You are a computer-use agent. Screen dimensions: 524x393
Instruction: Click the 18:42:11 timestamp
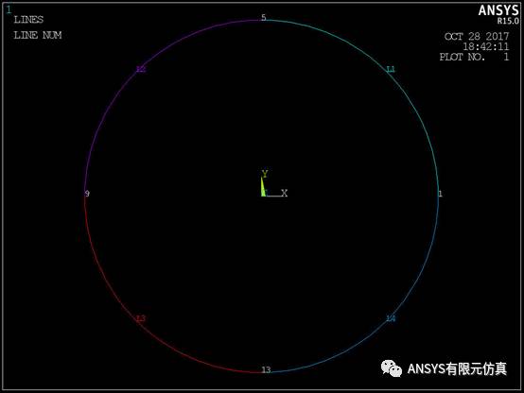[x=485, y=46]
